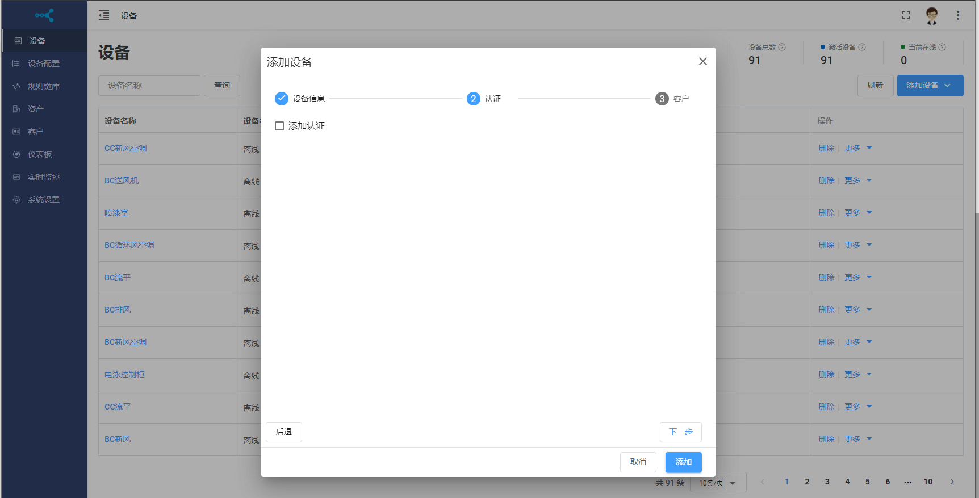Open 客户 in the sidebar
The height and width of the screenshot is (498, 979).
coord(44,132)
